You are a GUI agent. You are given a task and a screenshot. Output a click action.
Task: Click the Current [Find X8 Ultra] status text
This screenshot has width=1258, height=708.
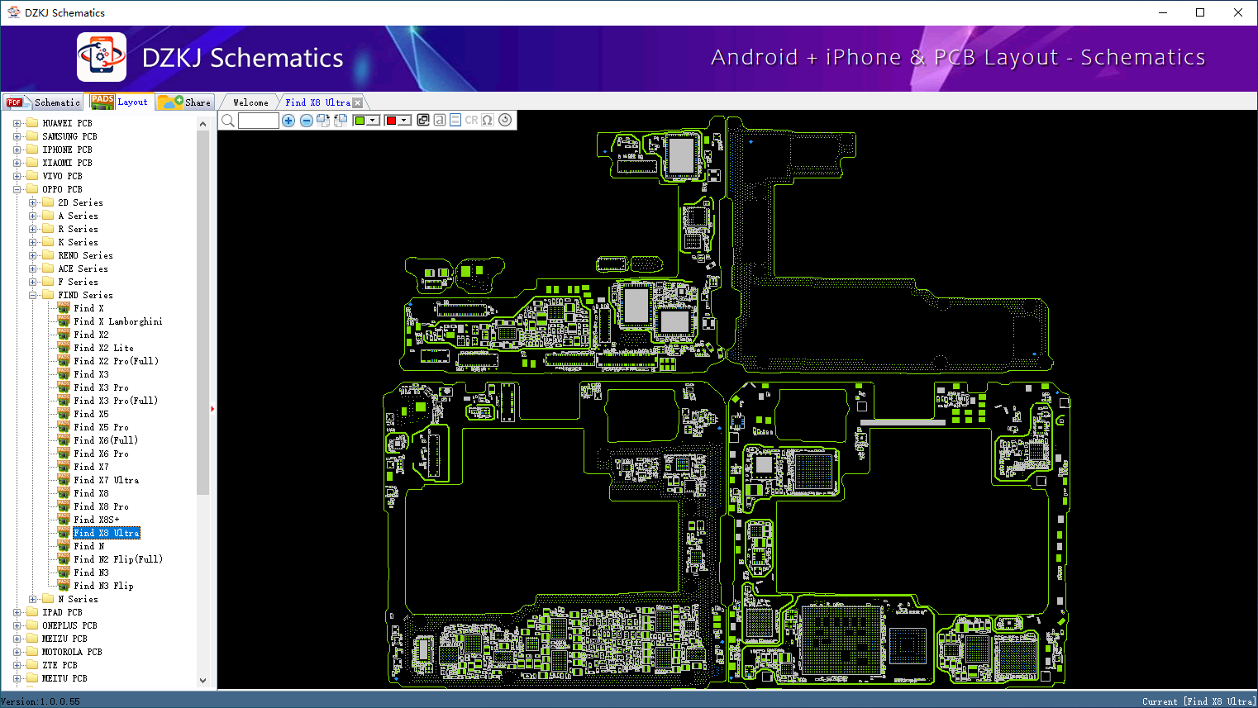1199,701
